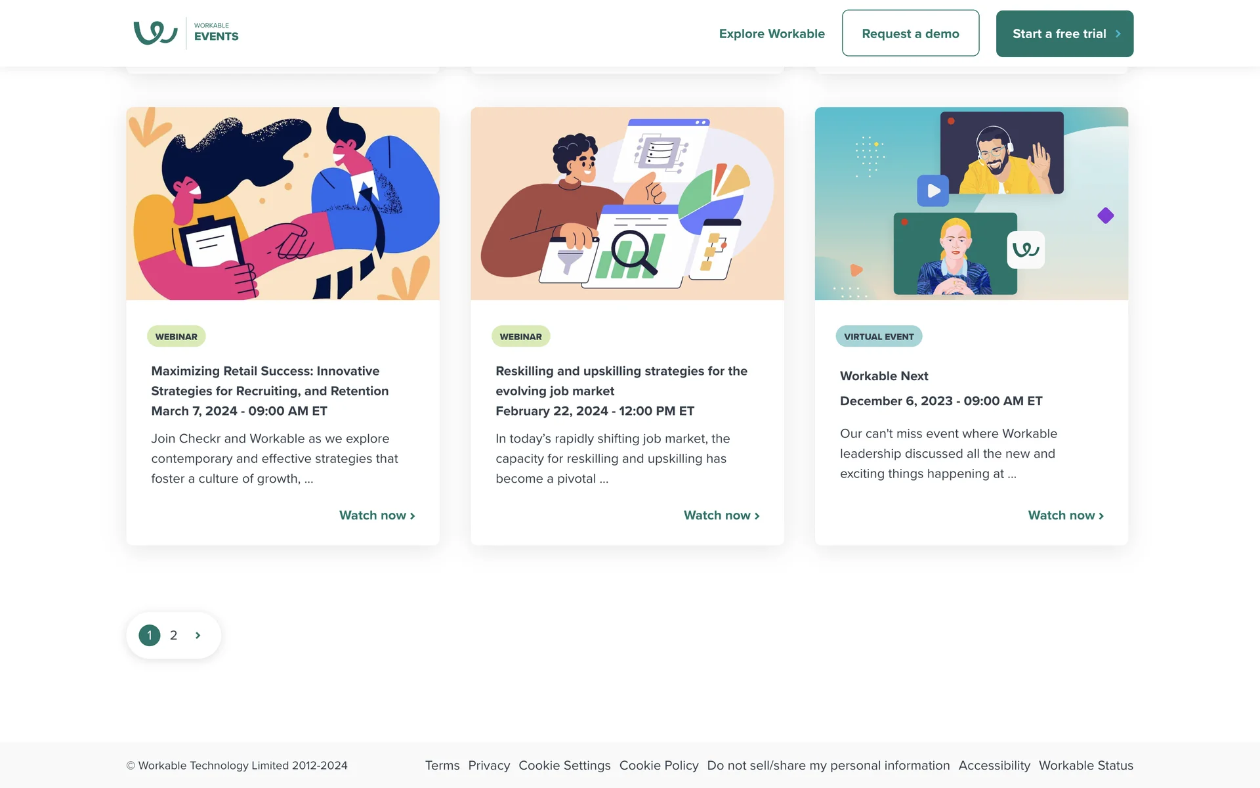Open the Reskilling webinar charts illustration
1260x788 pixels.
[x=627, y=204]
